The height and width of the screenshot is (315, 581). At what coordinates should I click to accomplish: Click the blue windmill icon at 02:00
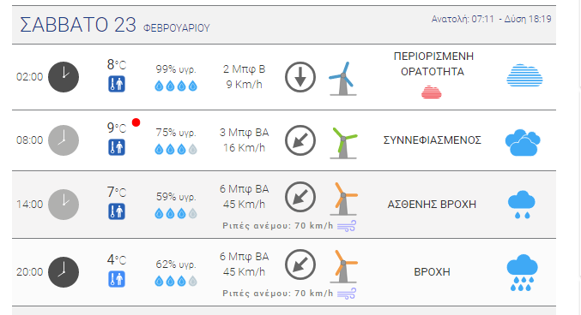coord(342,79)
